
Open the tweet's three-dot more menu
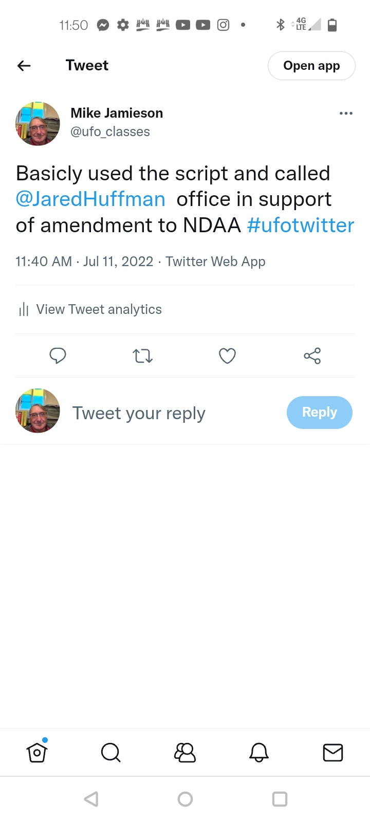[346, 114]
